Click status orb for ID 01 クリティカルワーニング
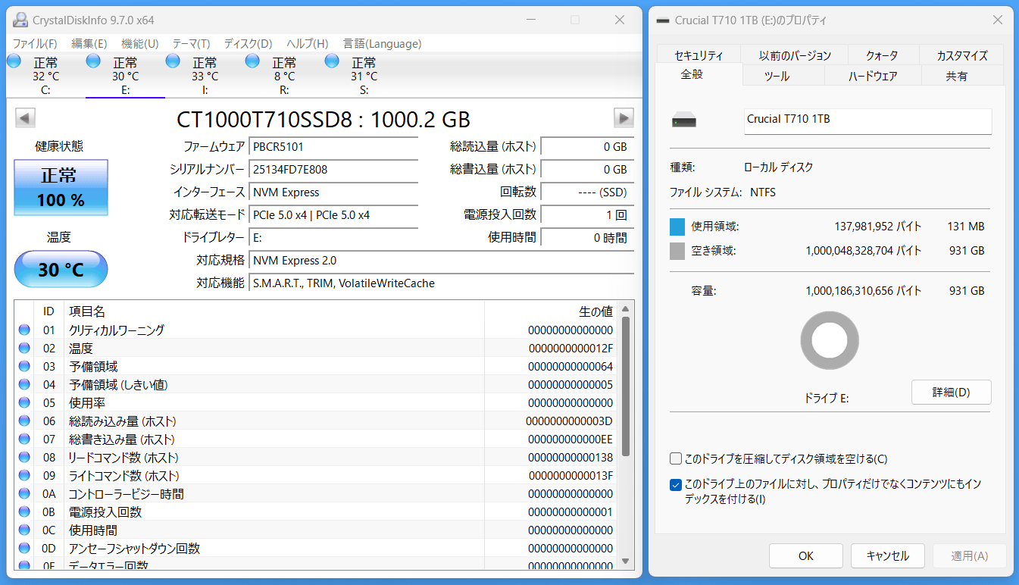1019x585 pixels. click(24, 330)
